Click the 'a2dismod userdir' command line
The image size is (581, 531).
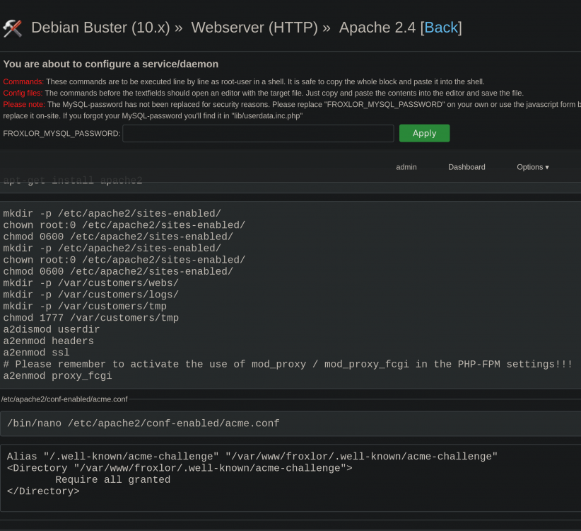tap(52, 329)
